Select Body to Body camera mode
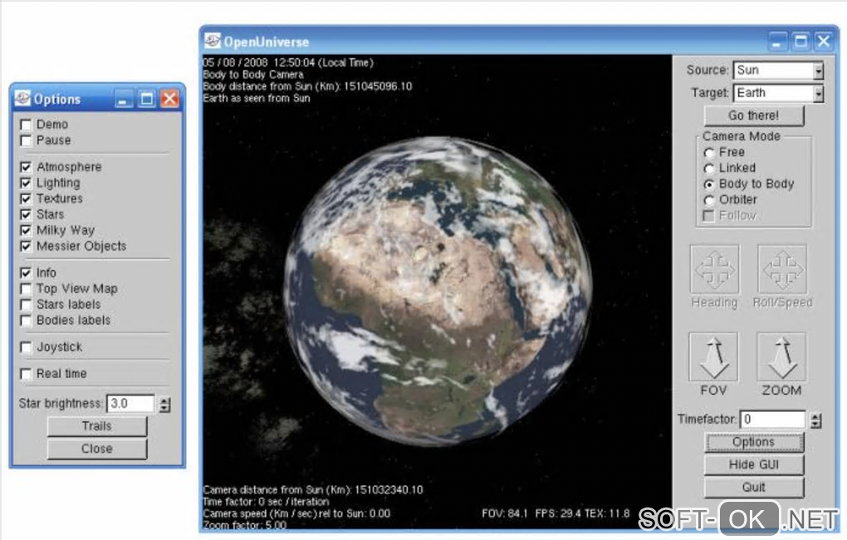 (x=708, y=184)
